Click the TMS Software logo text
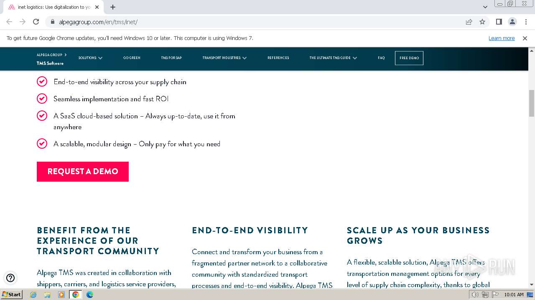Image resolution: width=535 pixels, height=300 pixels. [x=50, y=63]
